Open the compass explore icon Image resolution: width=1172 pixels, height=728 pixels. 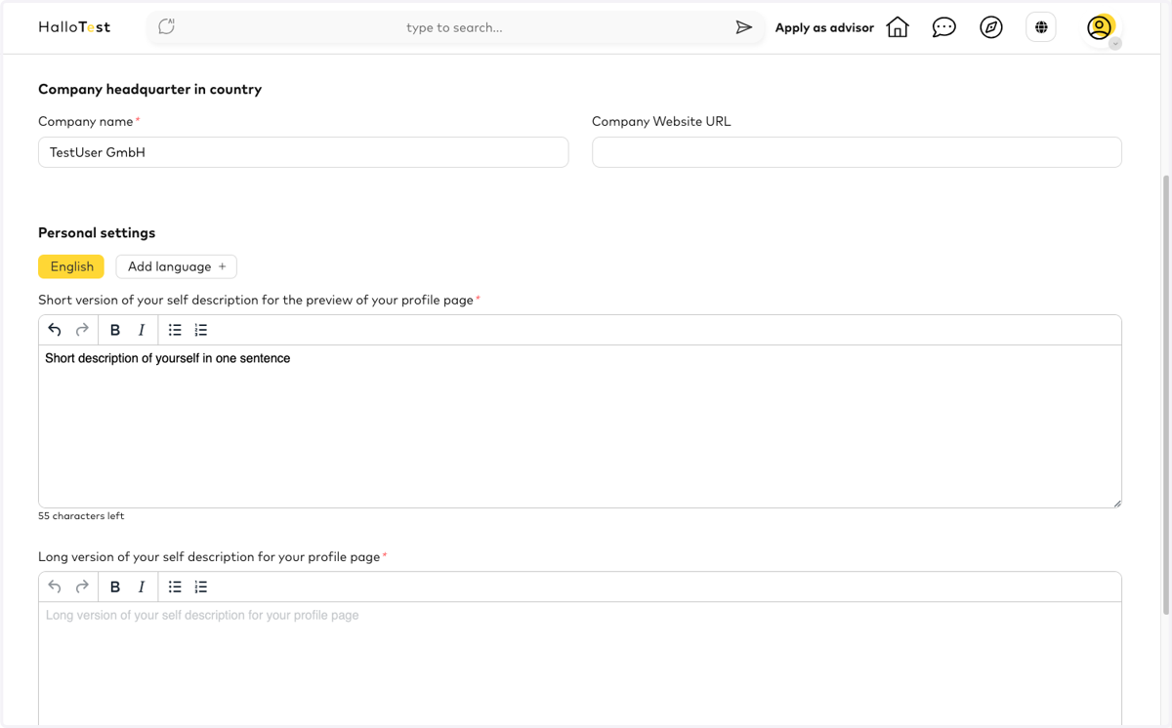991,27
